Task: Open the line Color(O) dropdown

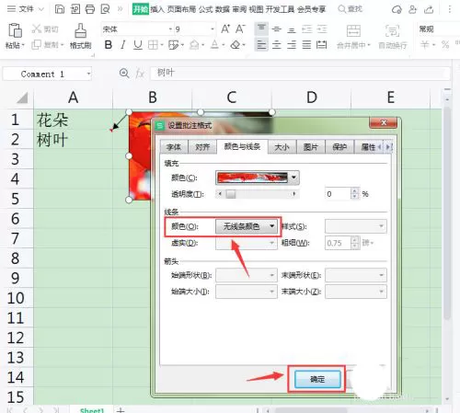Action: point(271,226)
